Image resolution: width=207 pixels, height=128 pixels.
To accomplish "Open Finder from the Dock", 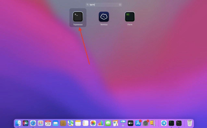I will pos(18,123).
